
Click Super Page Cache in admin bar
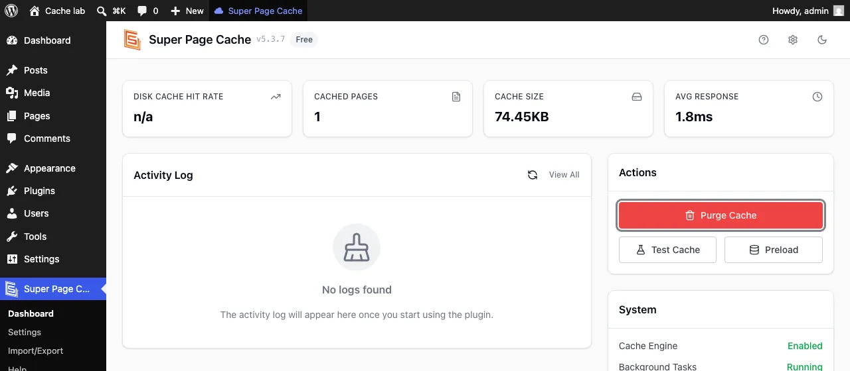pos(258,11)
